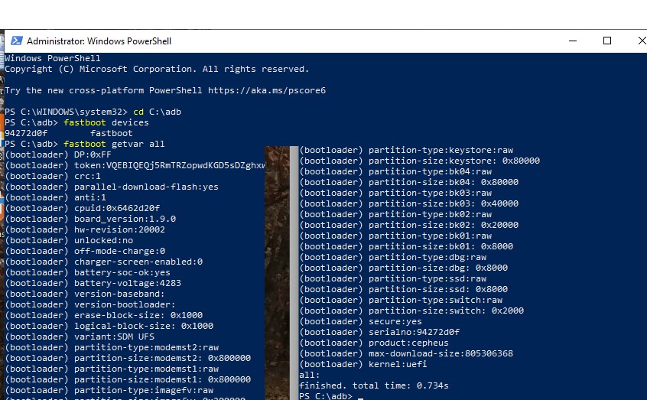The width and height of the screenshot is (647, 400).
Task: Click the 'crc:1' output line
Action: [53, 176]
